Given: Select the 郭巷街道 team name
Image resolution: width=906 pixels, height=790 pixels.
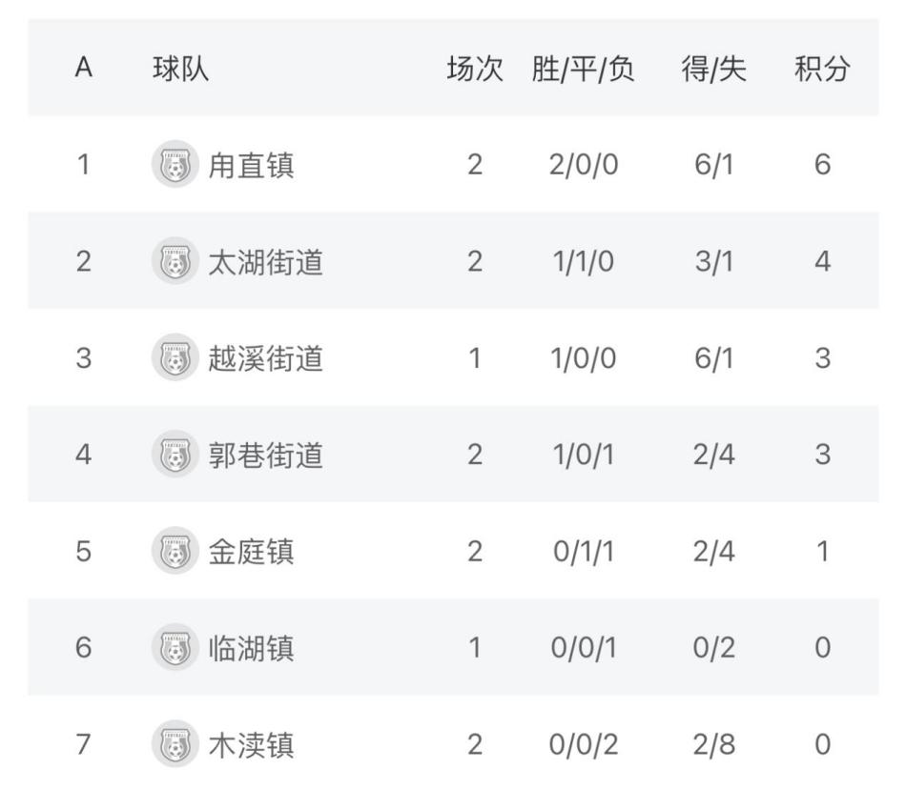Looking at the screenshot, I should tap(265, 456).
